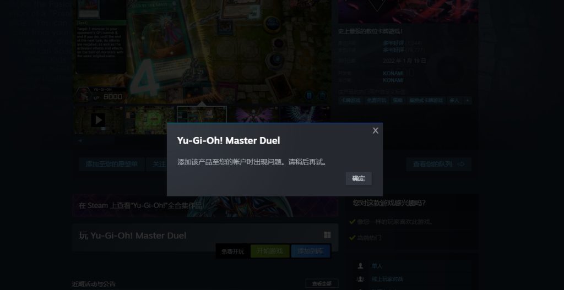Expand more tags with the plus button
Image resolution: width=564 pixels, height=290 pixels.
point(468,101)
